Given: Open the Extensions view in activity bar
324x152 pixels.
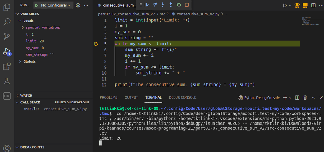Looking at the screenshot, I should click(7, 66).
